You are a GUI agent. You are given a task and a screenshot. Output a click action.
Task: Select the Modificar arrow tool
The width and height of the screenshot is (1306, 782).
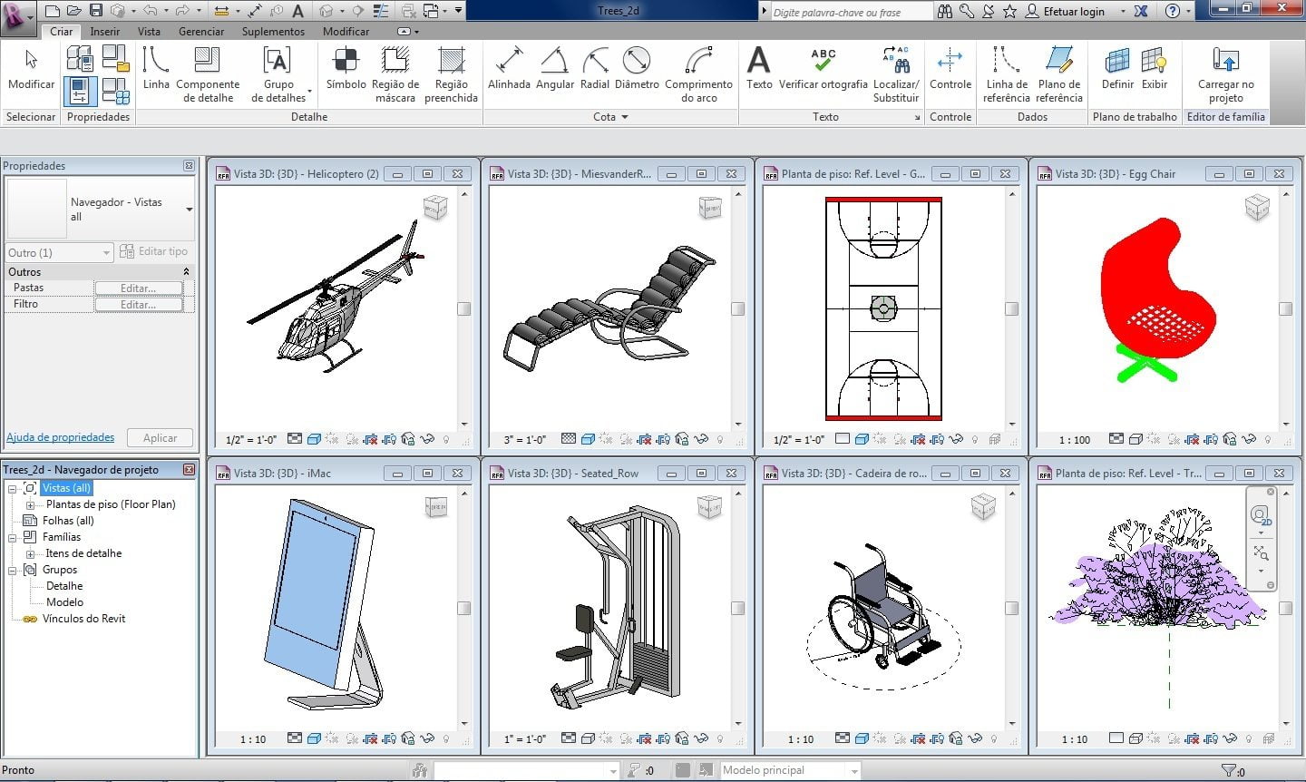(x=31, y=70)
